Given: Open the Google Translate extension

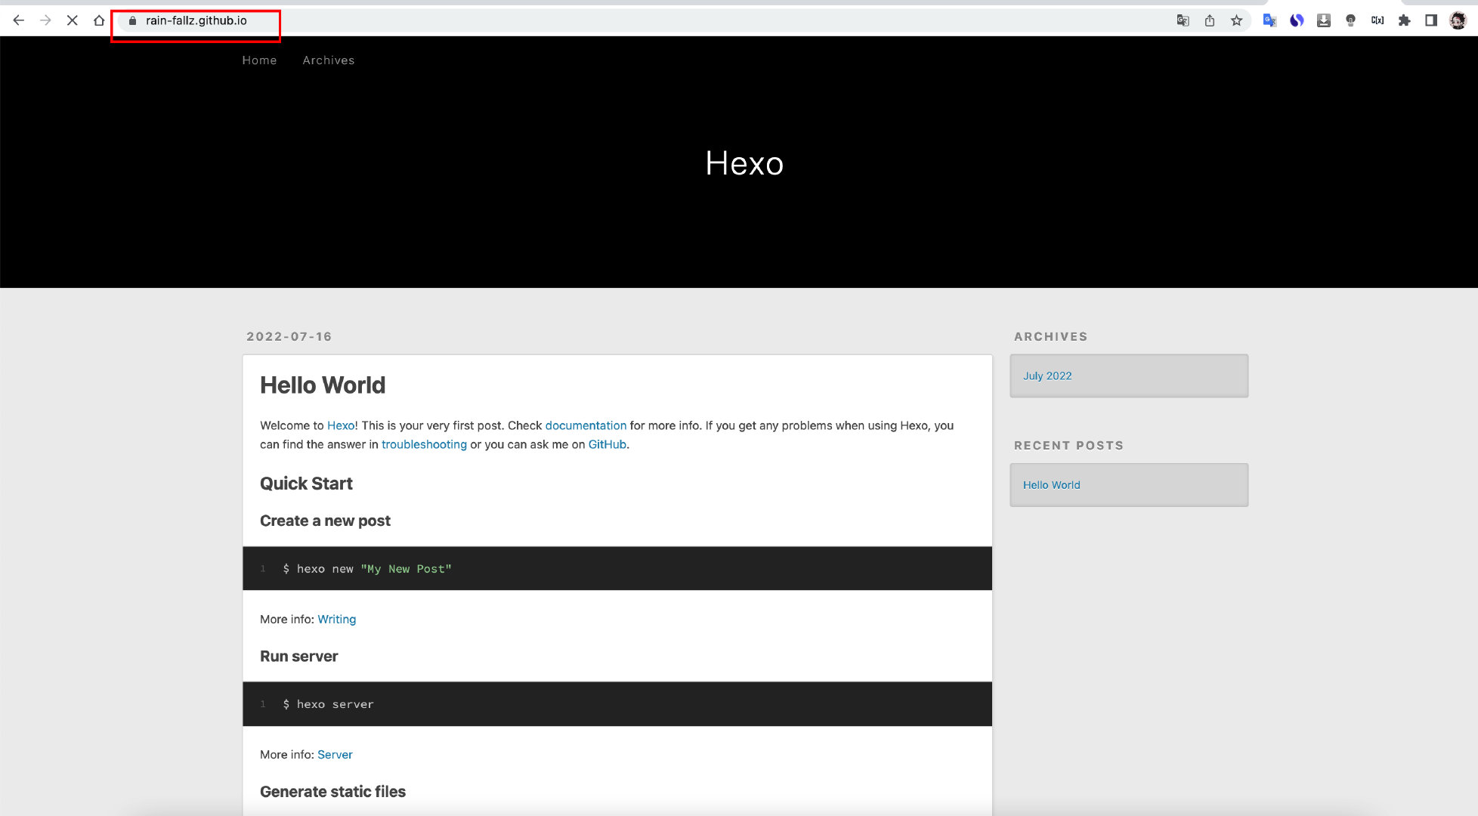Looking at the screenshot, I should click(x=1269, y=20).
